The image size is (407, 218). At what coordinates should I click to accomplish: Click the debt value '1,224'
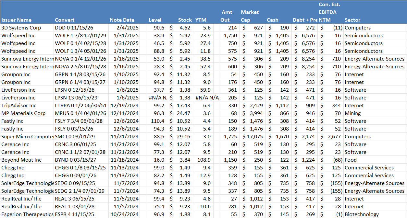[308, 160]
